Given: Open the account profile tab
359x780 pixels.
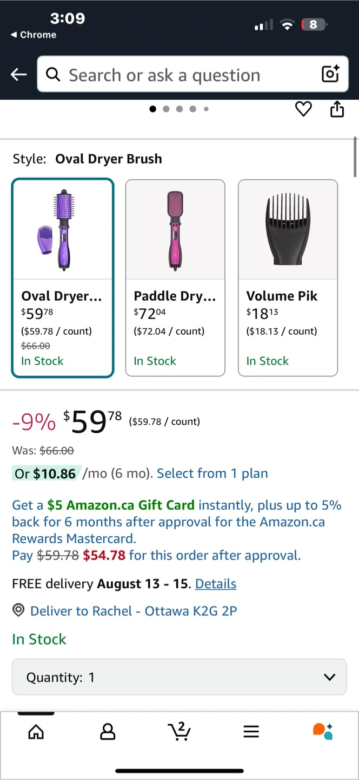Looking at the screenshot, I should 108,732.
